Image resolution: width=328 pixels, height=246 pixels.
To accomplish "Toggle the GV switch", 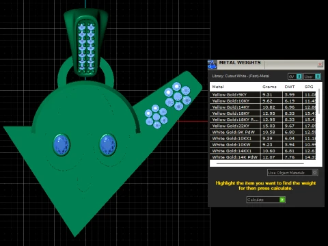I will point(295,77).
